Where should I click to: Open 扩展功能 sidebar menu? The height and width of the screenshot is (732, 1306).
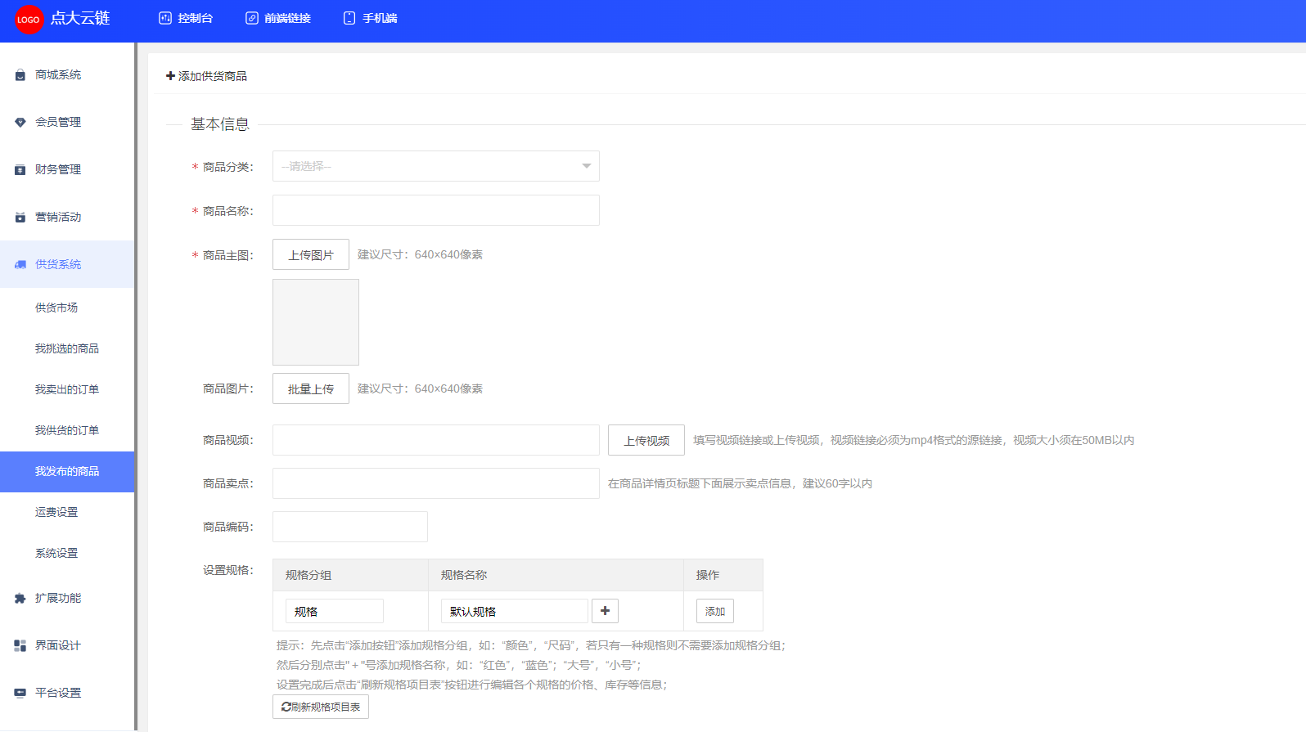click(x=67, y=599)
